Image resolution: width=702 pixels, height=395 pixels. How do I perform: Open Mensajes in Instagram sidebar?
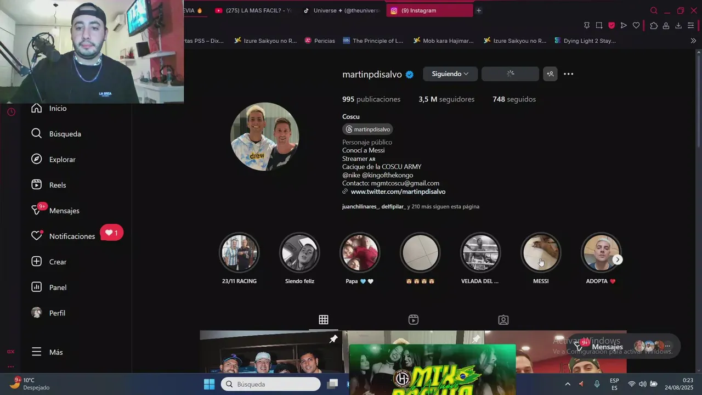pos(55,211)
